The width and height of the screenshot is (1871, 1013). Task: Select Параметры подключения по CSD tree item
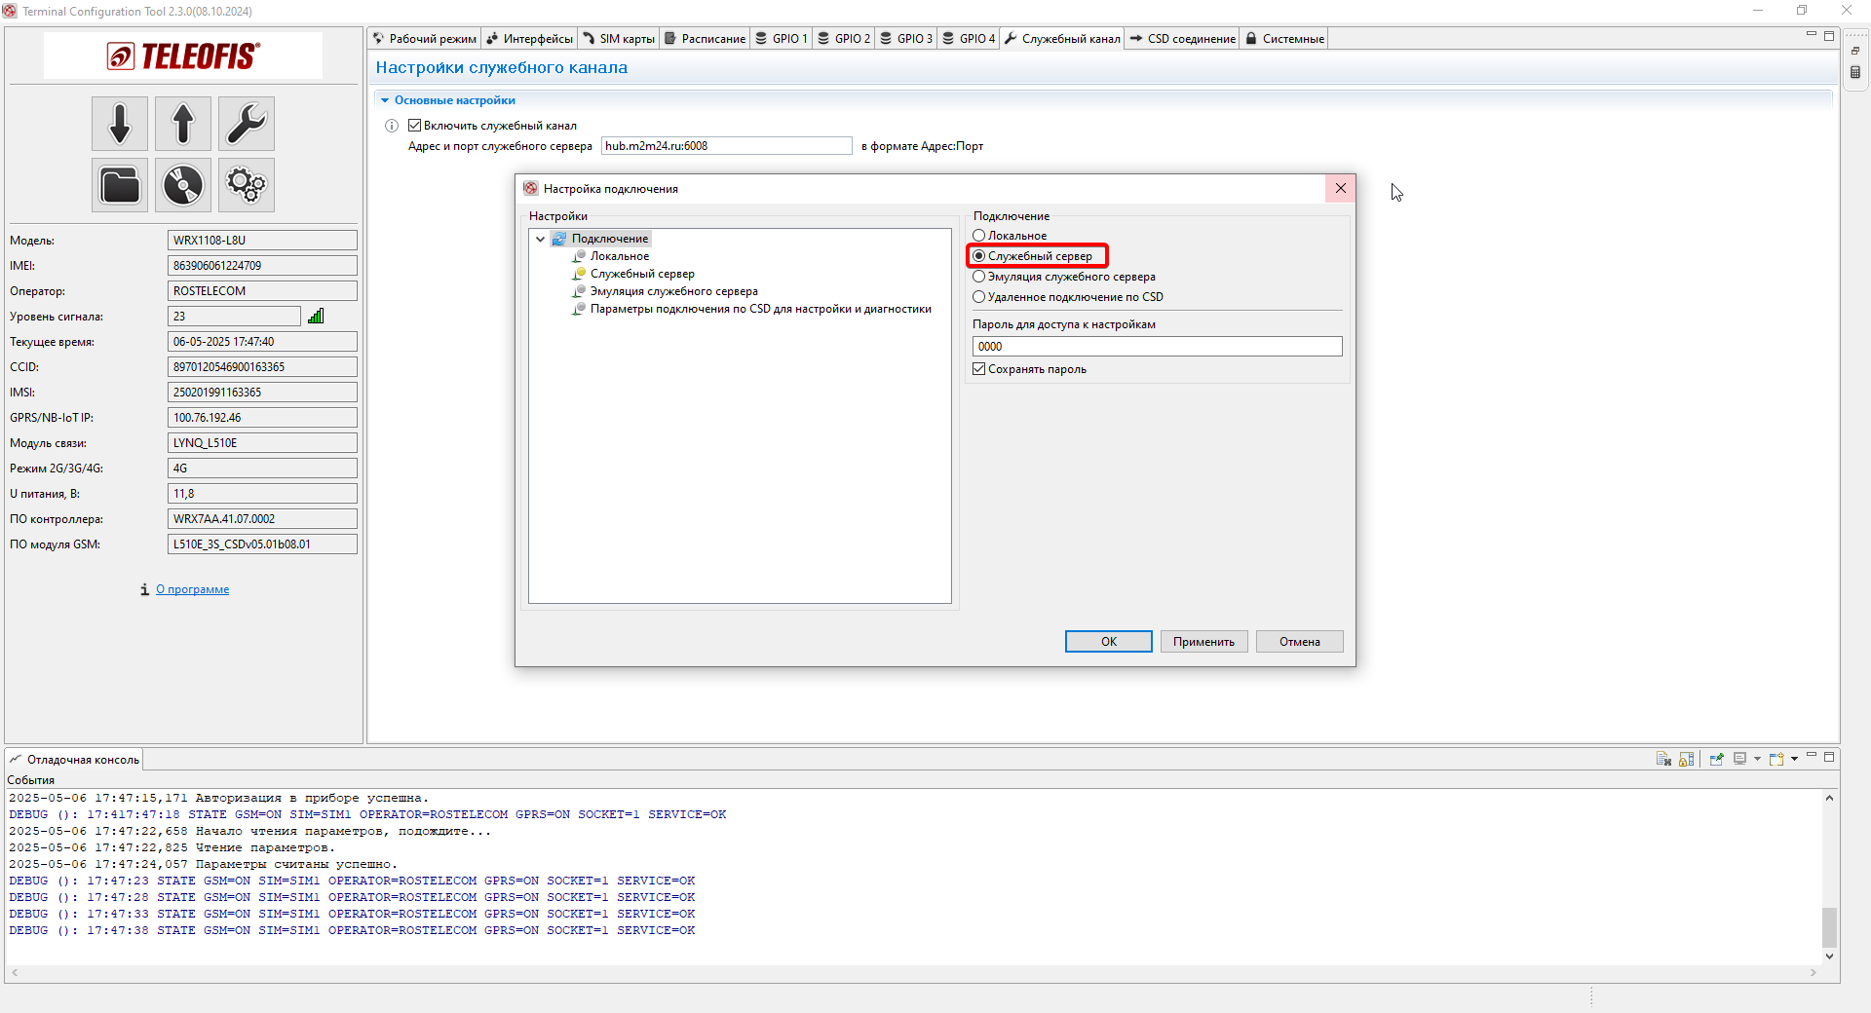tap(760, 309)
